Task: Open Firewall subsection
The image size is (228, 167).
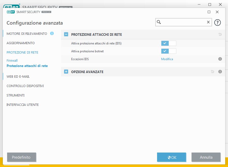Action: (x=12, y=60)
